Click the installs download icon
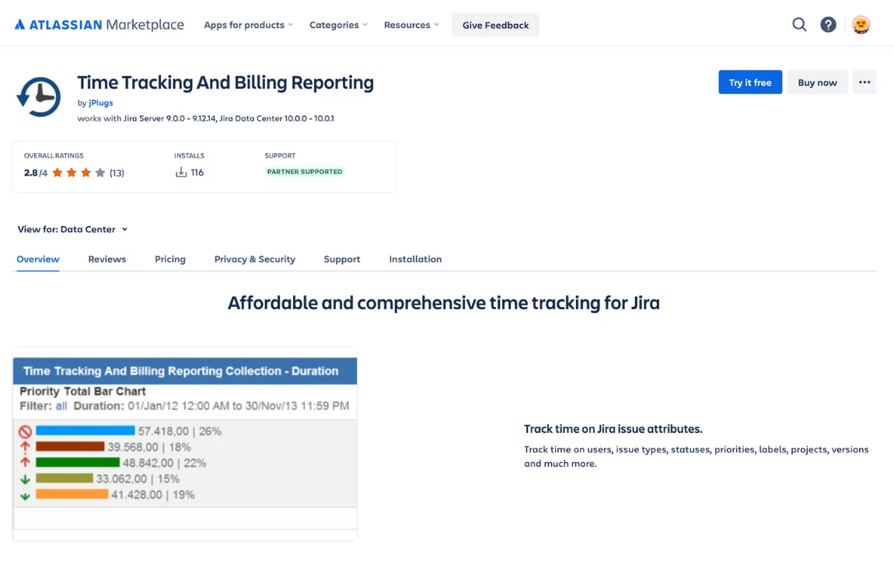This screenshot has width=894, height=575. [181, 172]
